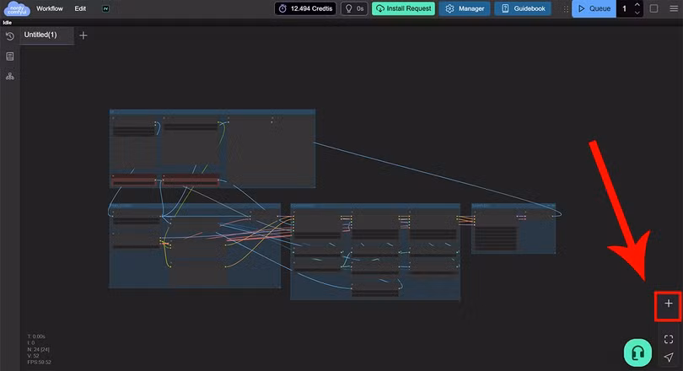Screen dimensions: 683x371
Task: Toggle the square checkbox beside the queue count
Action: coord(653,8)
